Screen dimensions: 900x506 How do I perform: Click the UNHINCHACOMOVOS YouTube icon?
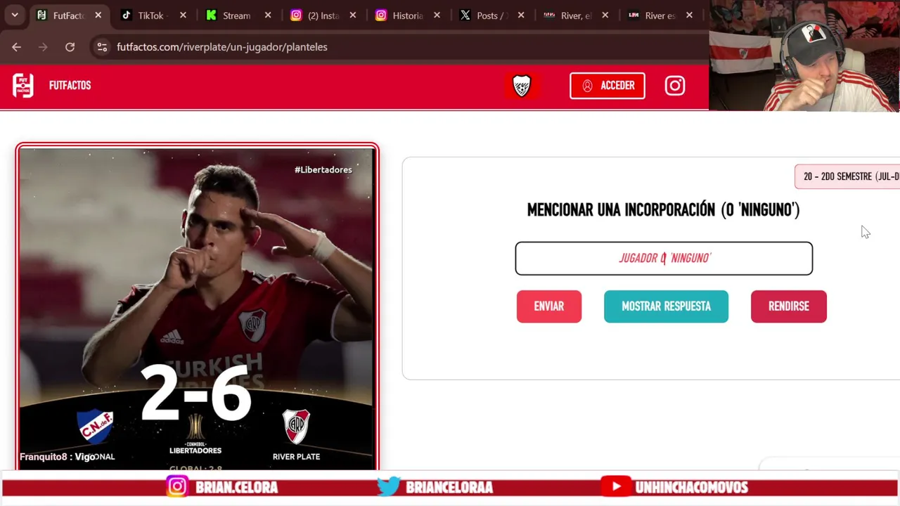(x=616, y=486)
